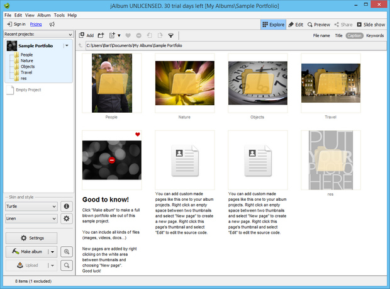Click the Settings button
The height and width of the screenshot is (289, 390).
(x=31, y=238)
